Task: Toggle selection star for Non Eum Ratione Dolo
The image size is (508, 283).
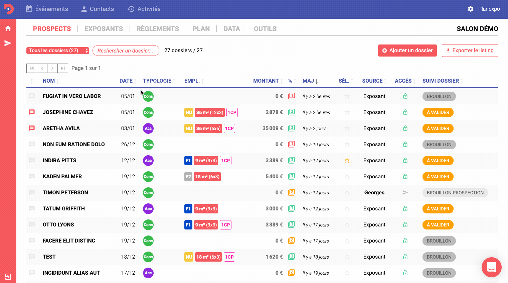Action: point(347,145)
